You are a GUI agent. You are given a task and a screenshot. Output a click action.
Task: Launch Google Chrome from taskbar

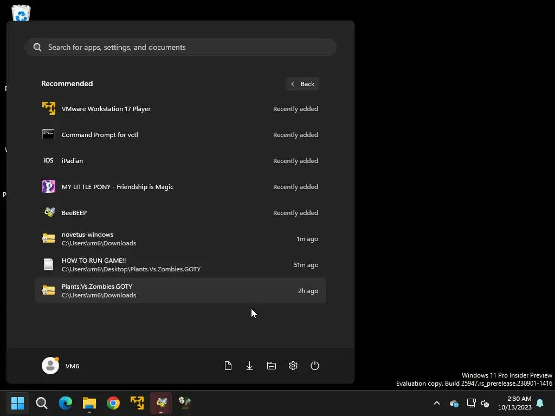[113, 403]
